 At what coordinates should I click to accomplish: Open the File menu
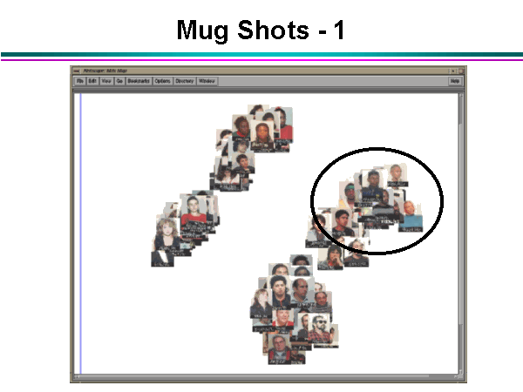pos(79,81)
